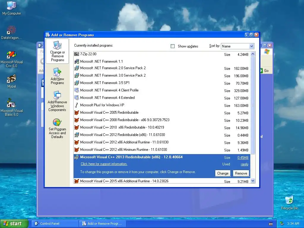Select Change or Remove Programs sidebar icon
Image resolution: width=304 pixels, height=228 pixels.
point(57,51)
